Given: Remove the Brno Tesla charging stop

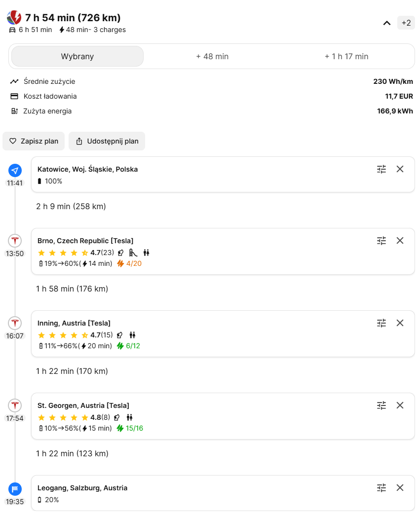Looking at the screenshot, I should click(400, 241).
